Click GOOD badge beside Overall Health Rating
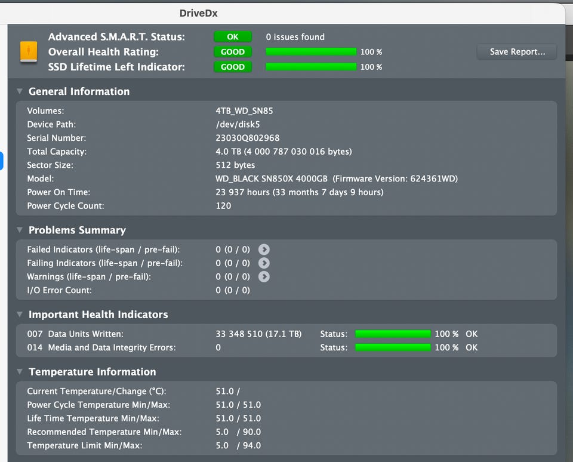This screenshot has width=573, height=462. (x=233, y=52)
